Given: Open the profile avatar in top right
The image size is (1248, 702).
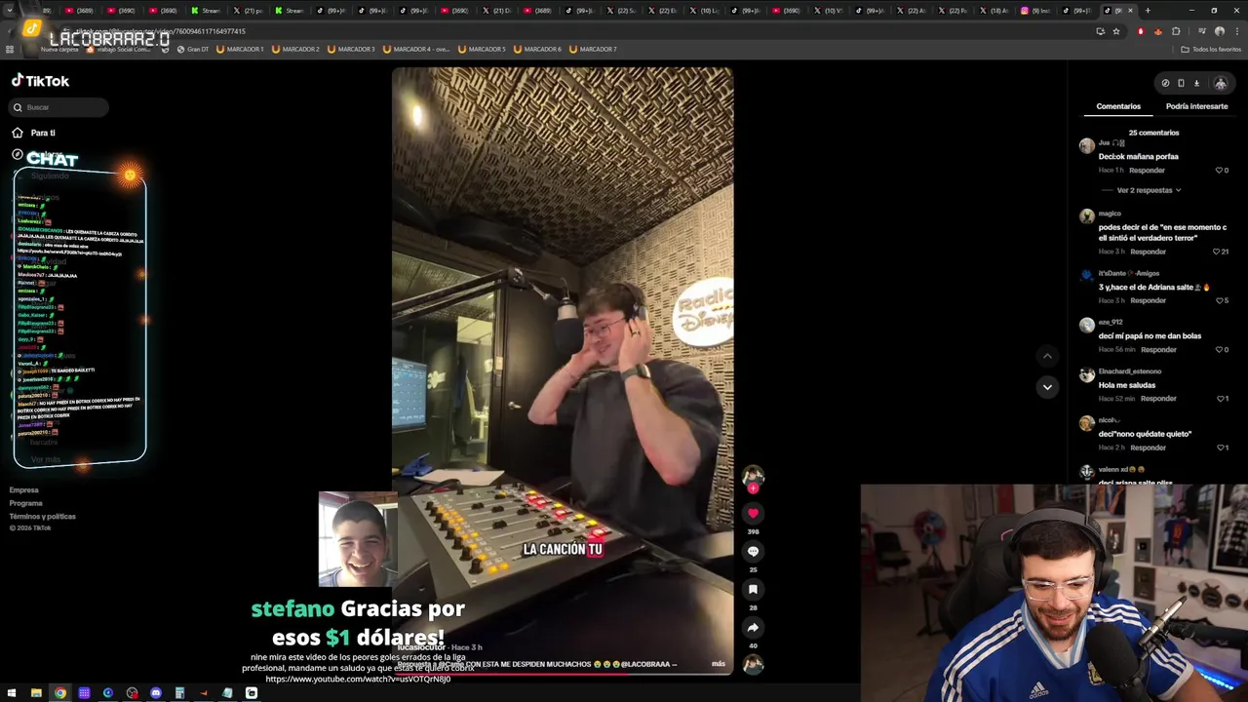Looking at the screenshot, I should (1220, 83).
